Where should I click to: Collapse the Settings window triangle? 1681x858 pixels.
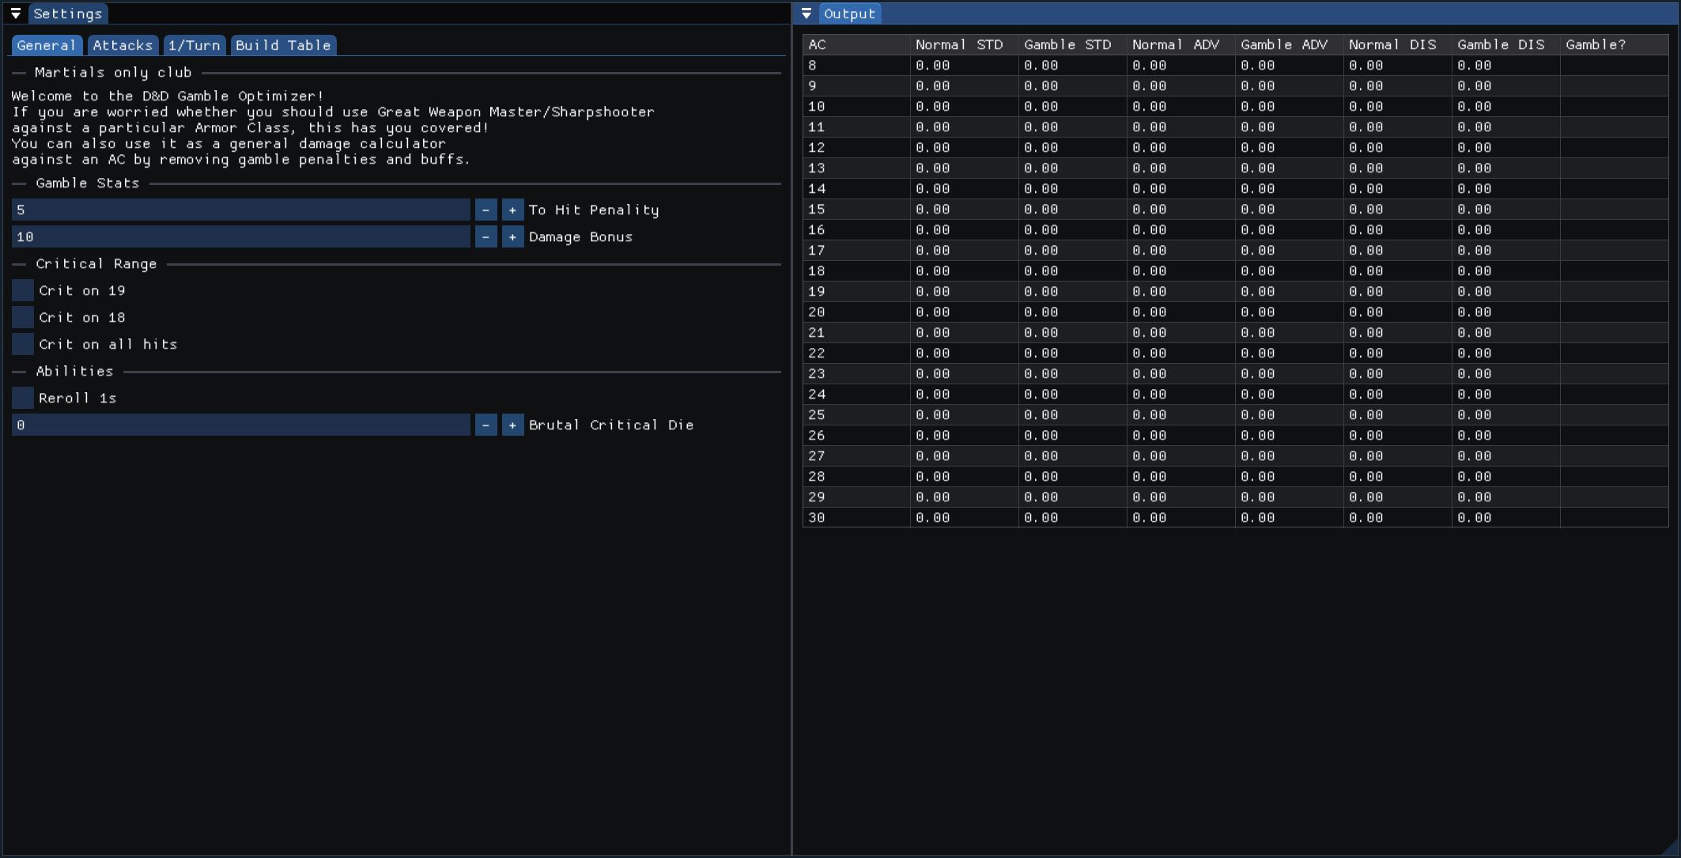[x=16, y=13]
